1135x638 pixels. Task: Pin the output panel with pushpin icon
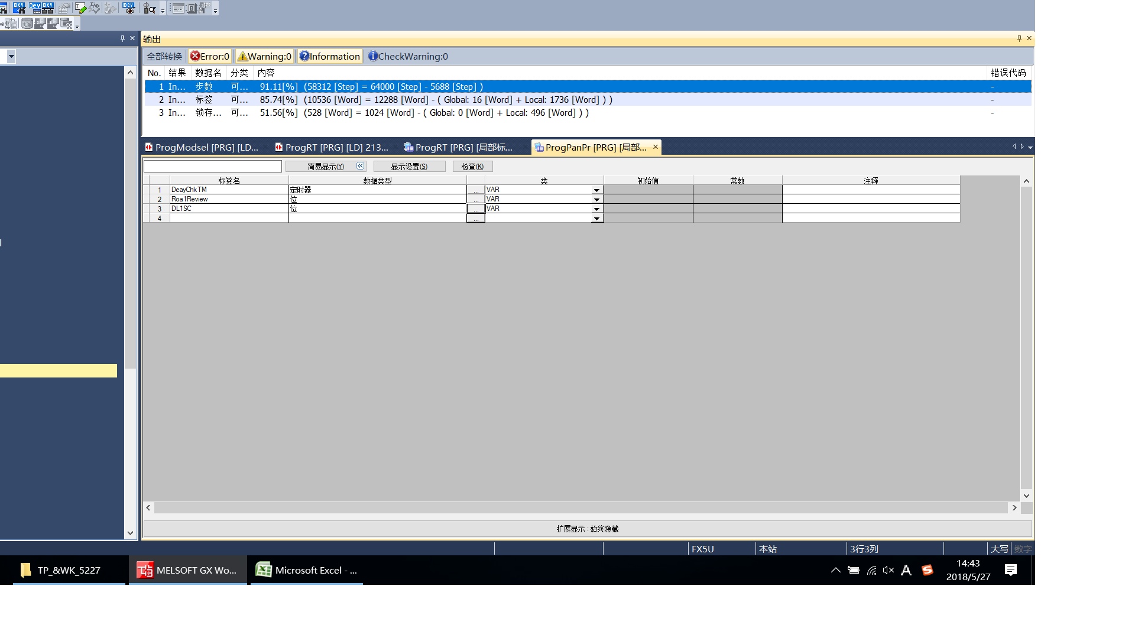point(1019,38)
